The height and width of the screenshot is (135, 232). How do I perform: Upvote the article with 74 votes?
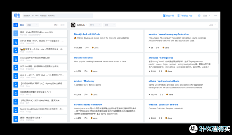[16, 42]
